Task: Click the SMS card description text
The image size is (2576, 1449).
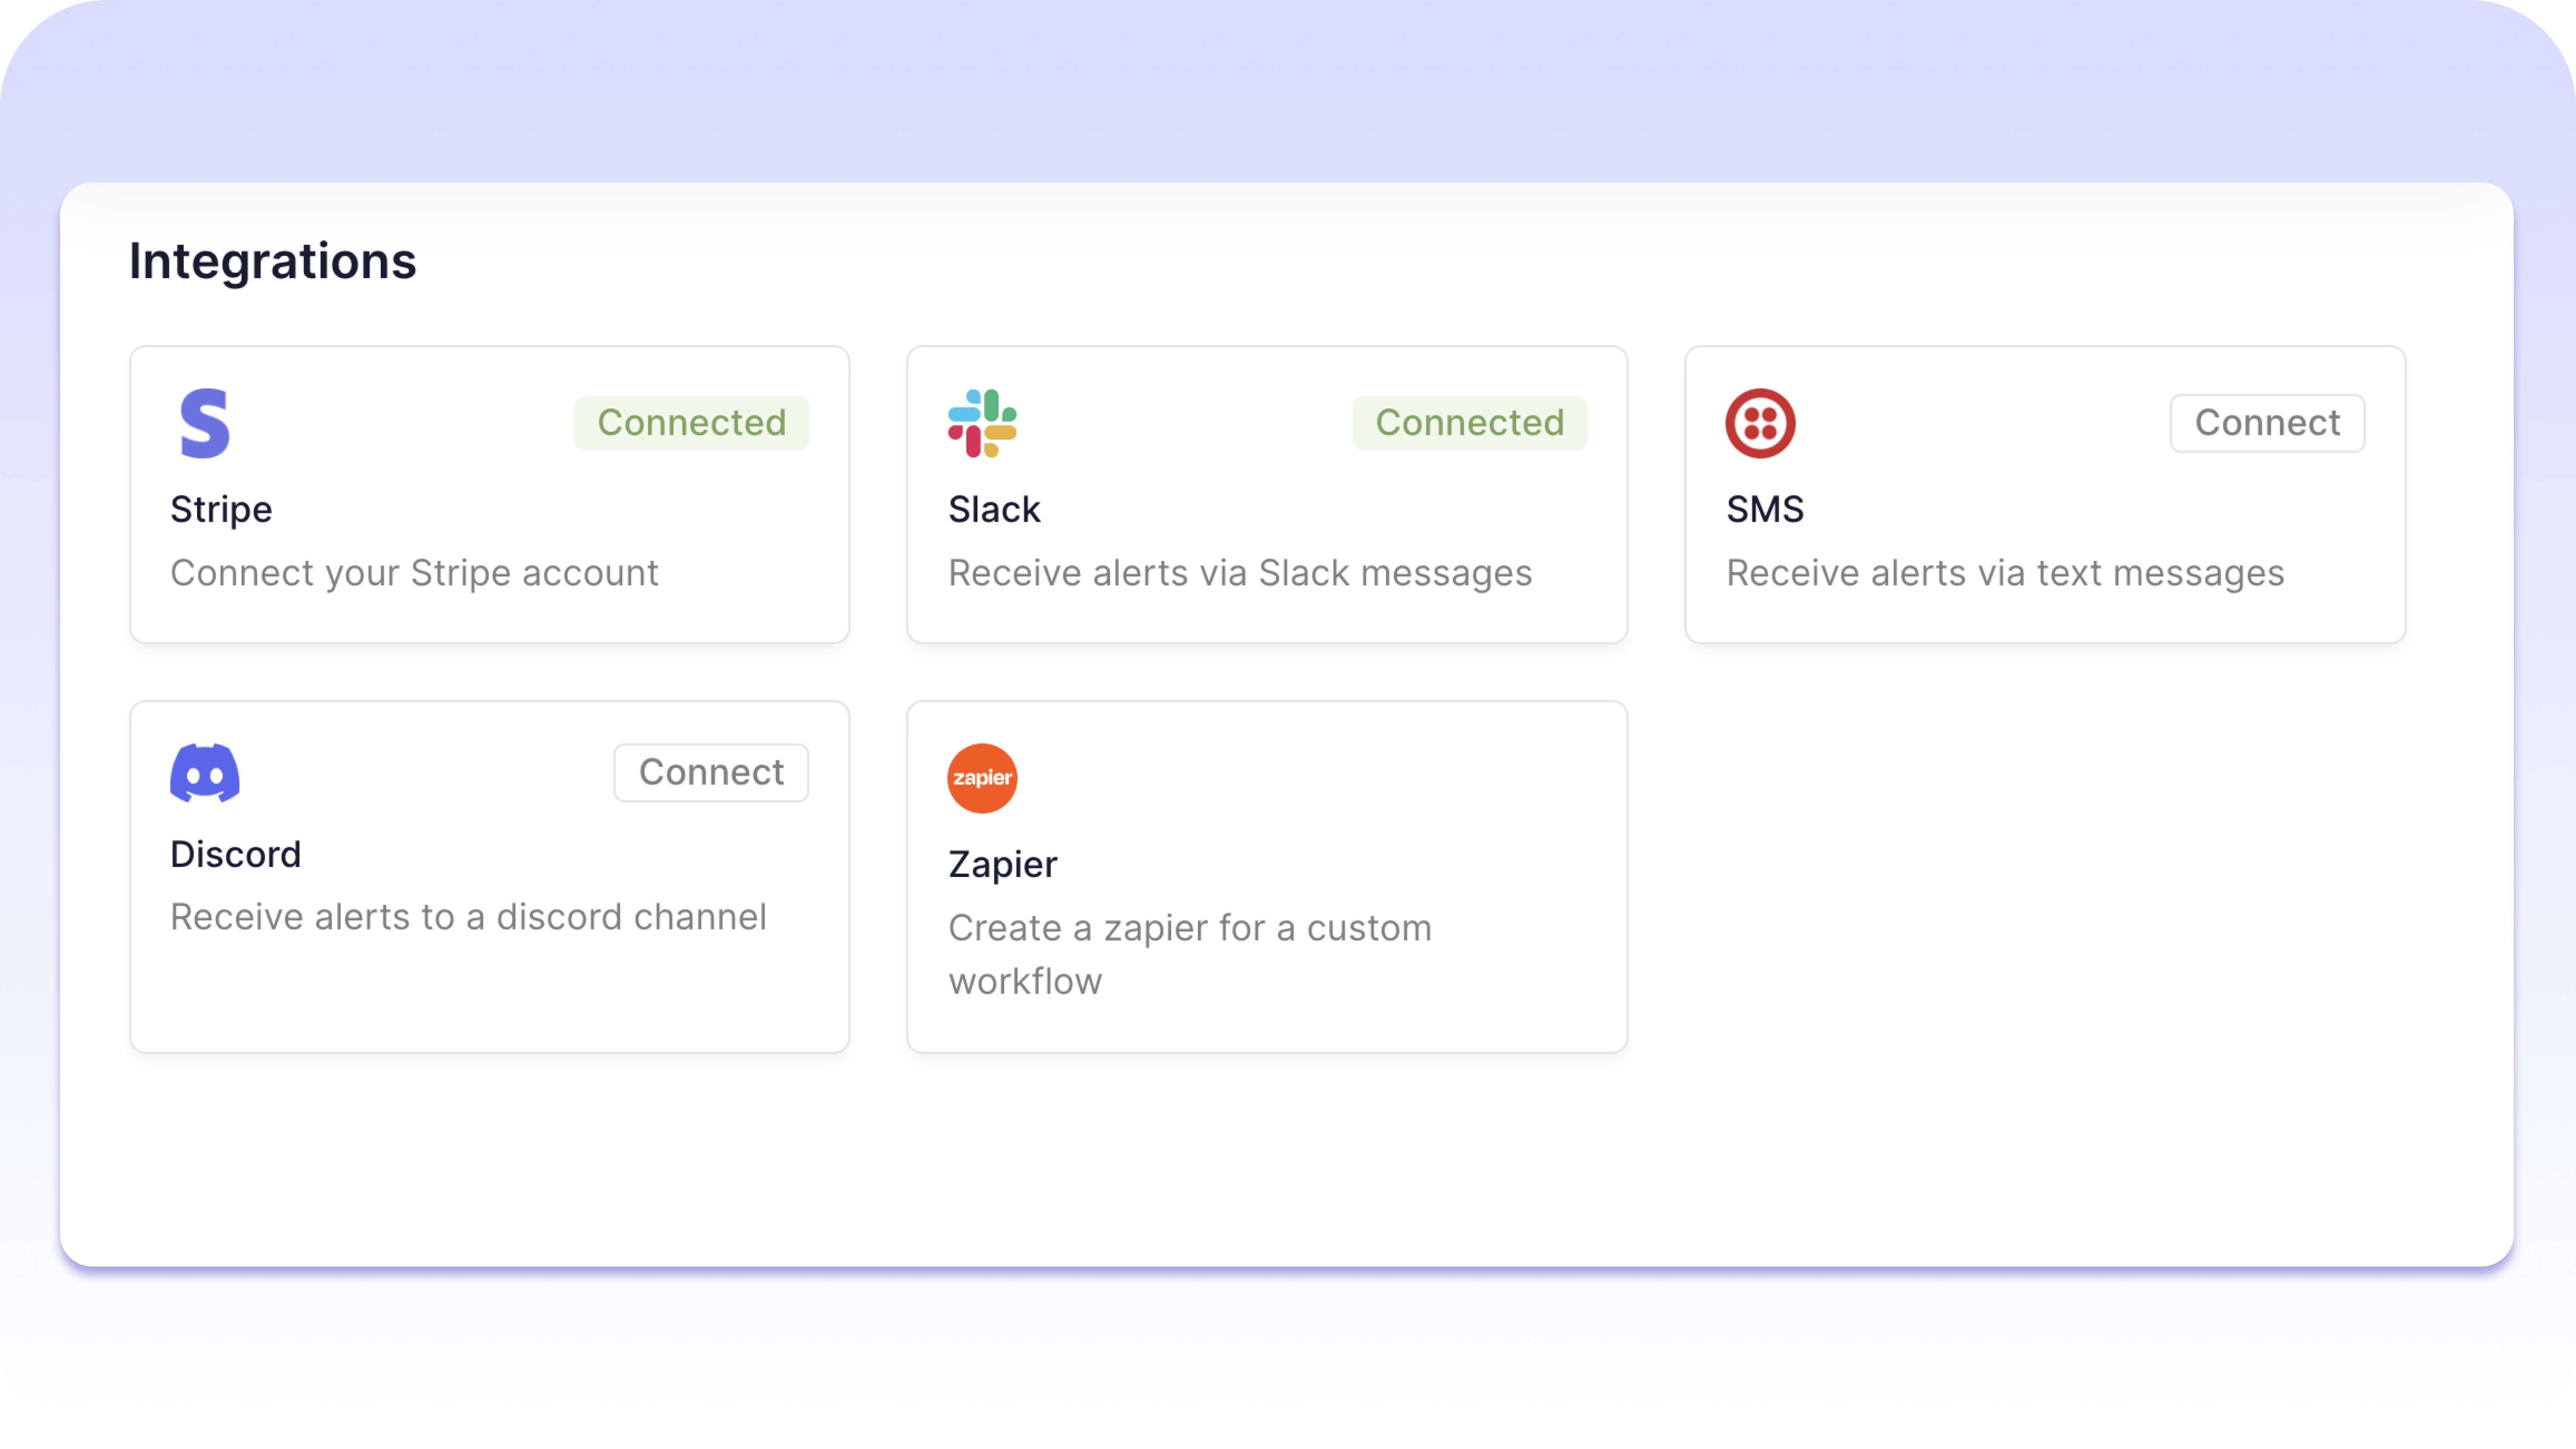Action: click(2004, 572)
